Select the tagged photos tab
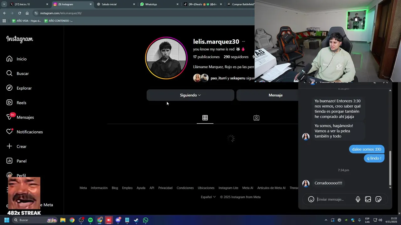 [256, 118]
